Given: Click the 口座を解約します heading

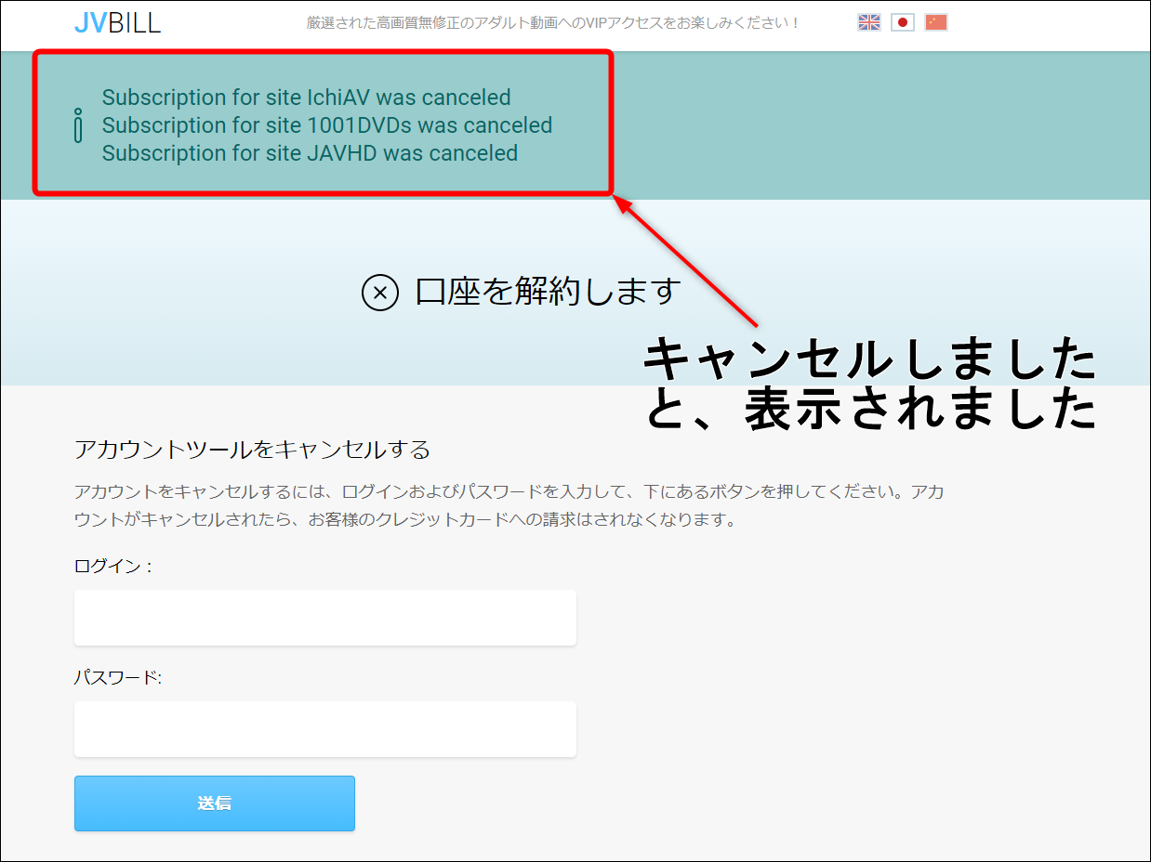Looking at the screenshot, I should (549, 293).
